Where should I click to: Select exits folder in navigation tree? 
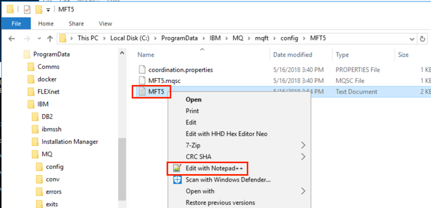click(52, 204)
